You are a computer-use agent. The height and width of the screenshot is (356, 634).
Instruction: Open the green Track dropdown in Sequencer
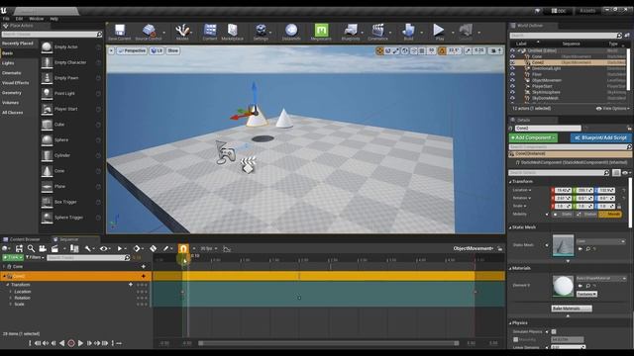[x=13, y=257]
